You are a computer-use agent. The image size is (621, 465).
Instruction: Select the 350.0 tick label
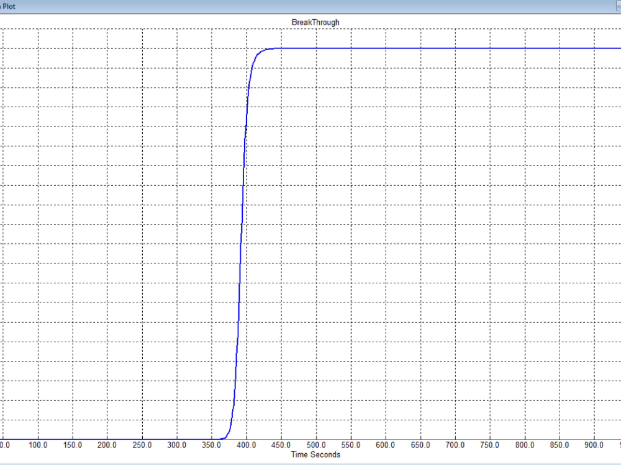click(x=212, y=445)
